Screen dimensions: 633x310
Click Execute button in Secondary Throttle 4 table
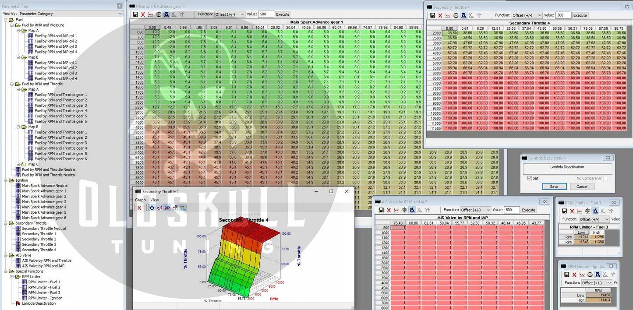coord(580,15)
